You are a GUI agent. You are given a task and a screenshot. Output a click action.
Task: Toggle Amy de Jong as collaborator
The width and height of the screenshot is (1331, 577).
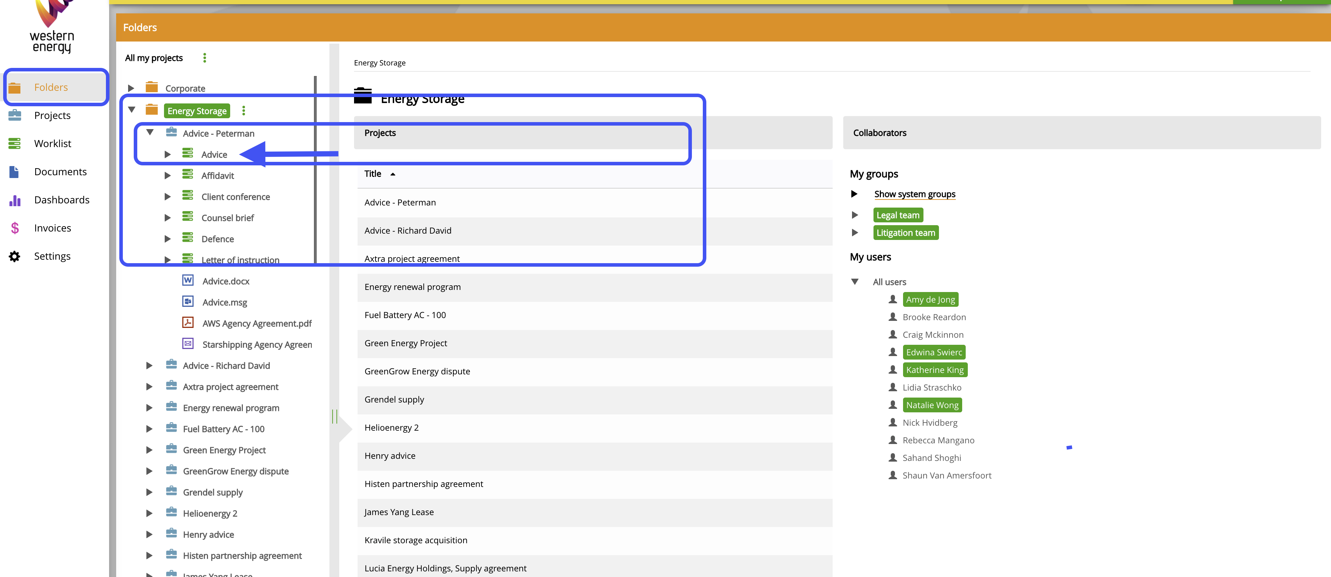930,300
